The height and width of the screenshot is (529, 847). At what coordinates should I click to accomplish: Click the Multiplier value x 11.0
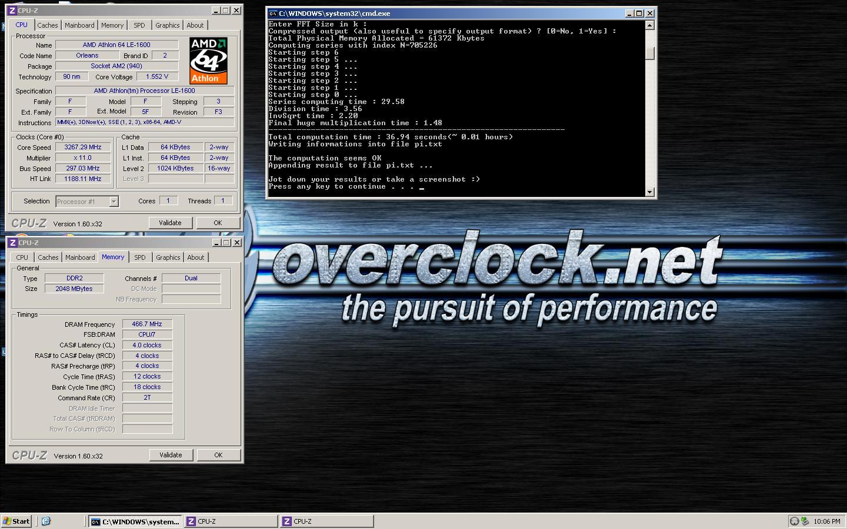click(82, 158)
